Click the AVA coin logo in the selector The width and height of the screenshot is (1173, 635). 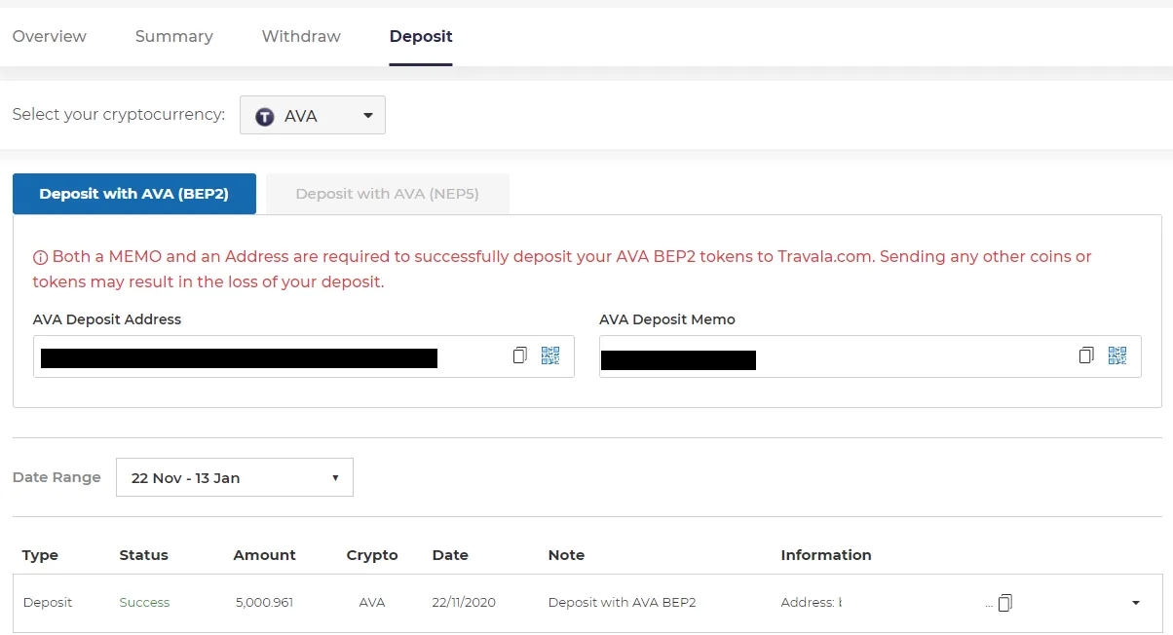(265, 116)
